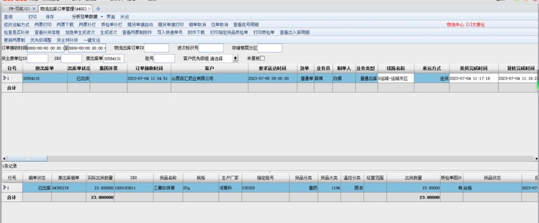The width and height of the screenshot is (539, 223).
Task: Click 两票下载
Action: coord(66,25)
